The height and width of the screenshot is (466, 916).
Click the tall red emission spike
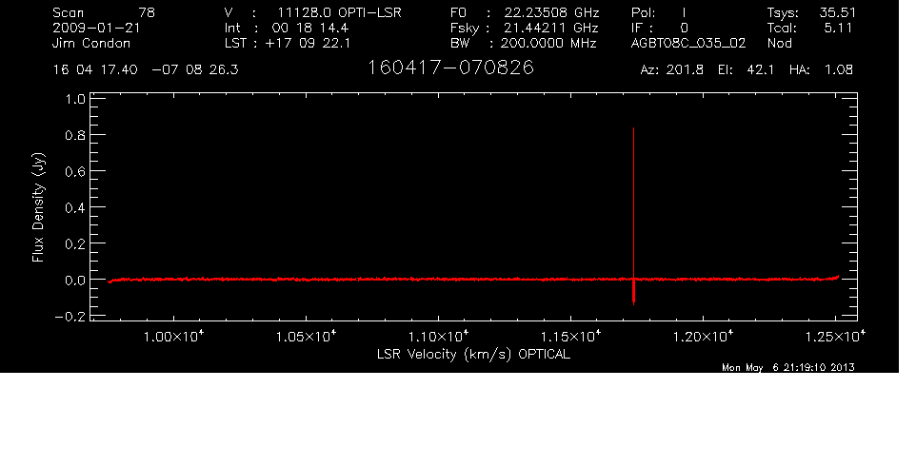click(x=634, y=202)
